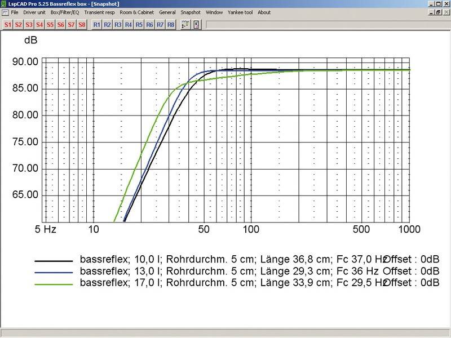Maximize the LspCAD Pro main window

(439, 4)
